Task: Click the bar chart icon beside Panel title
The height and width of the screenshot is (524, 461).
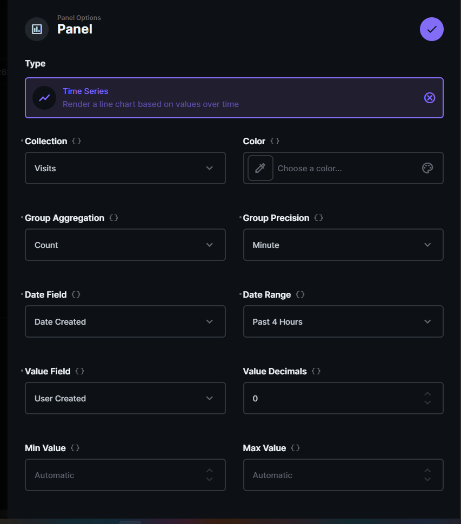Action: [x=36, y=29]
